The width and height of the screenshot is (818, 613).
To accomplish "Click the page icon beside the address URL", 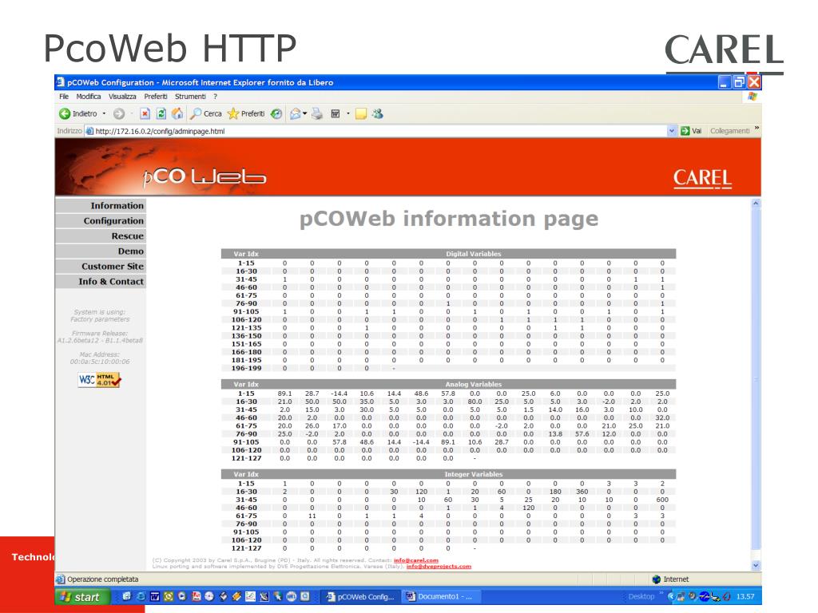I will (89, 131).
